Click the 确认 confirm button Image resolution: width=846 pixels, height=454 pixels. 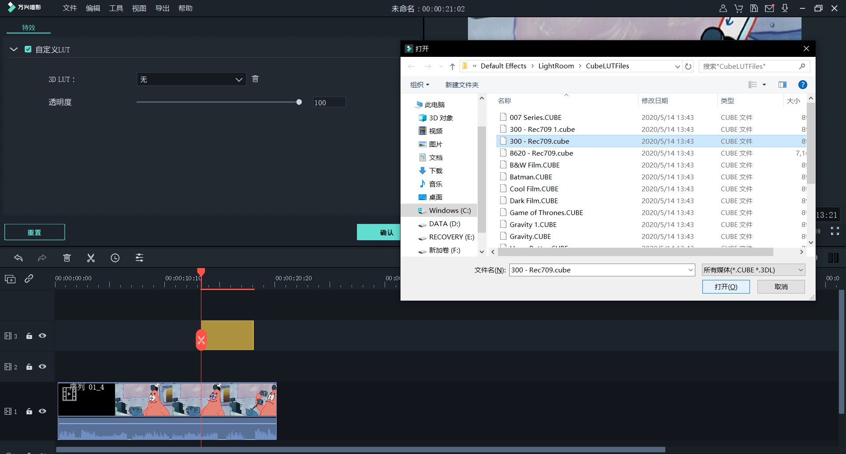(x=379, y=232)
